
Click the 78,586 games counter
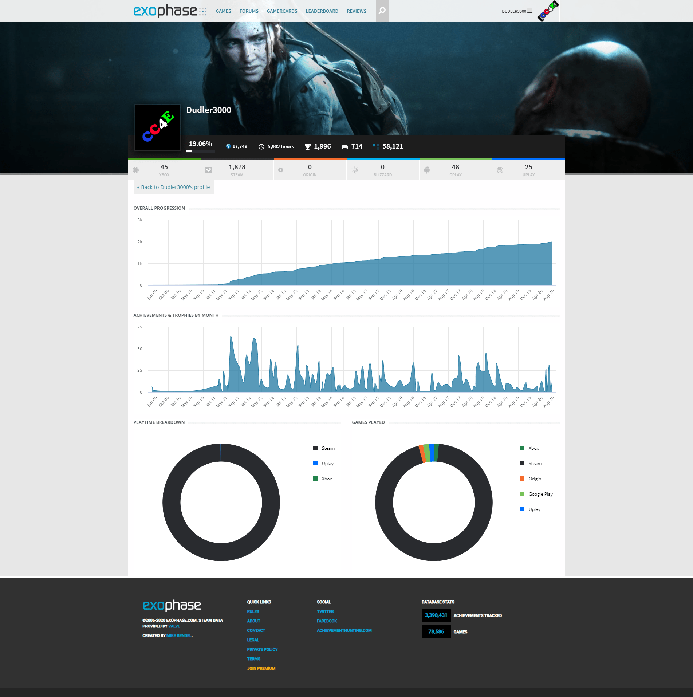[x=436, y=632]
